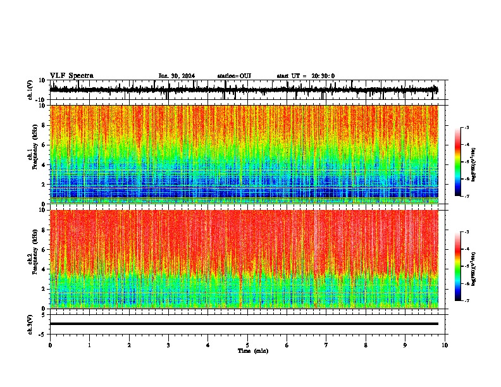This screenshot has height=387, width=501.
Task: Click the "8" tick on time axis
Action: coord(366,345)
